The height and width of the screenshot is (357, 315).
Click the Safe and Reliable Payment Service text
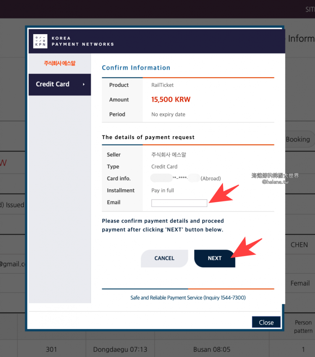[188, 298]
